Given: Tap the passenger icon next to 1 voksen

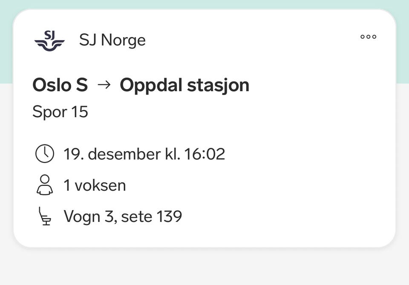Looking at the screenshot, I should (45, 185).
